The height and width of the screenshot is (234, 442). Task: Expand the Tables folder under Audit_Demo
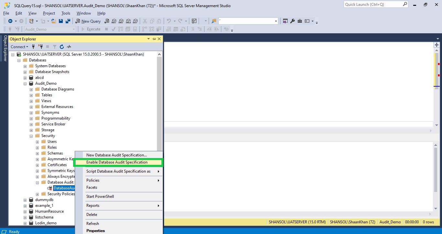(x=31, y=95)
